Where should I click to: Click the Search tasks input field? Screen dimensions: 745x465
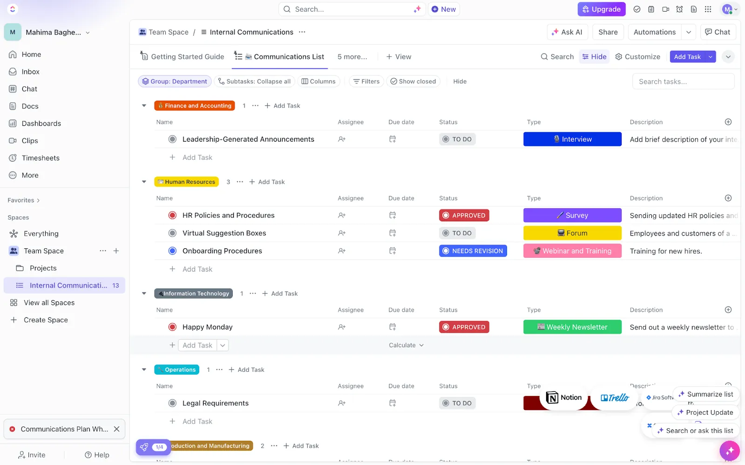(683, 82)
